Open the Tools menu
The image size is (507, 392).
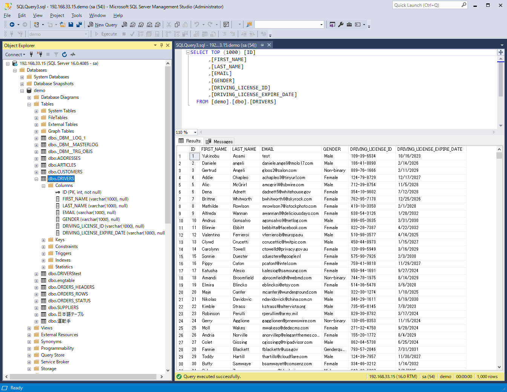77,15
